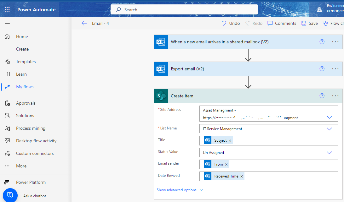The width and height of the screenshot is (344, 202).
Task: Click inside the Date Revived field
Action: tap(268, 176)
